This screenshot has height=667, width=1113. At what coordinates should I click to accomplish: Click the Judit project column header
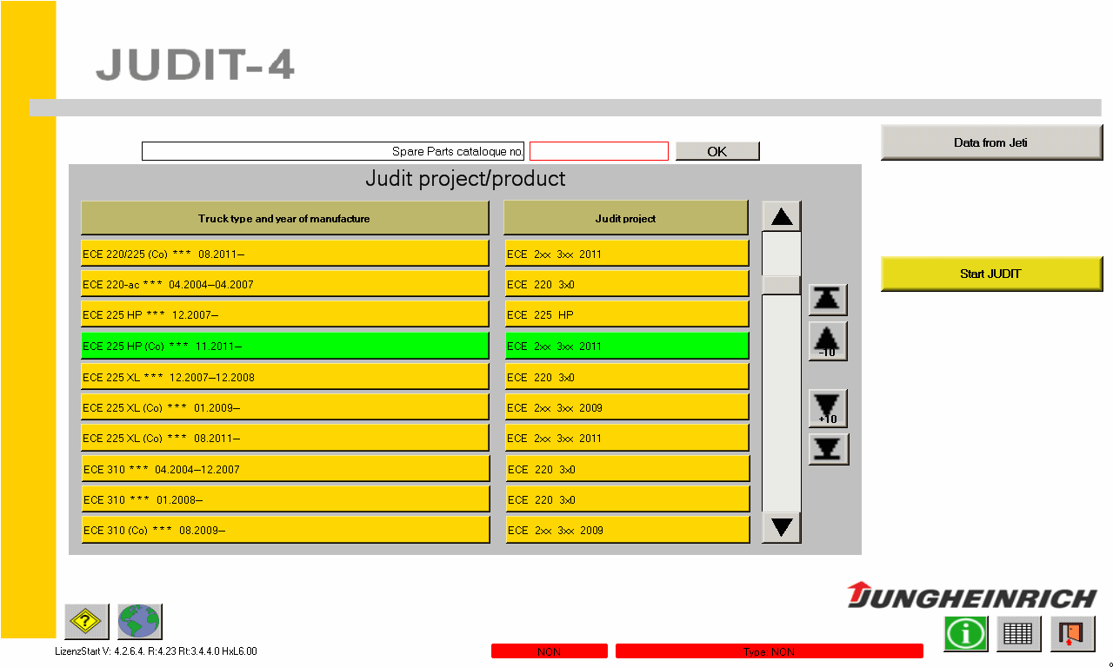[626, 218]
